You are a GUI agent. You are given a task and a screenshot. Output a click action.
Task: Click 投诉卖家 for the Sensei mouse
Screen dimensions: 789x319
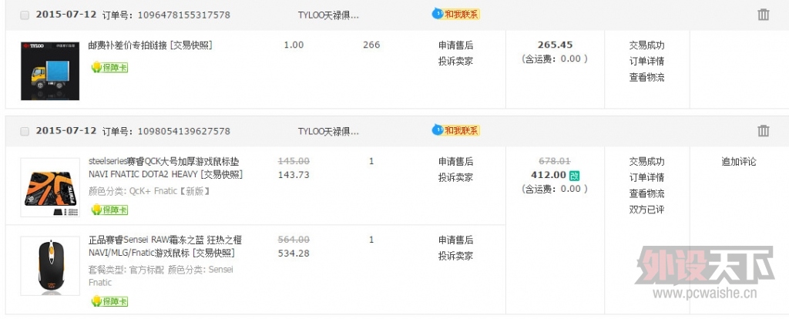point(455,256)
